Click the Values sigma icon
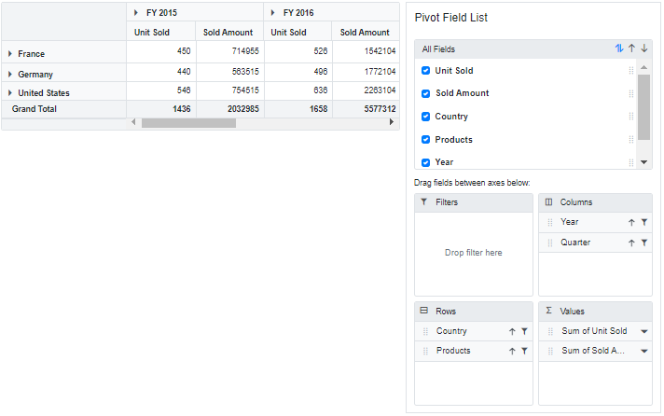 pos(548,311)
